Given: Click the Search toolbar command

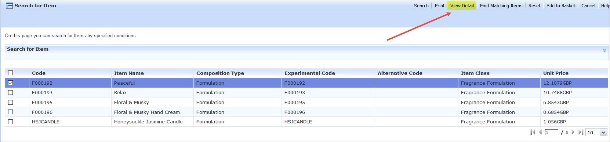Looking at the screenshot, I should pos(421,5).
